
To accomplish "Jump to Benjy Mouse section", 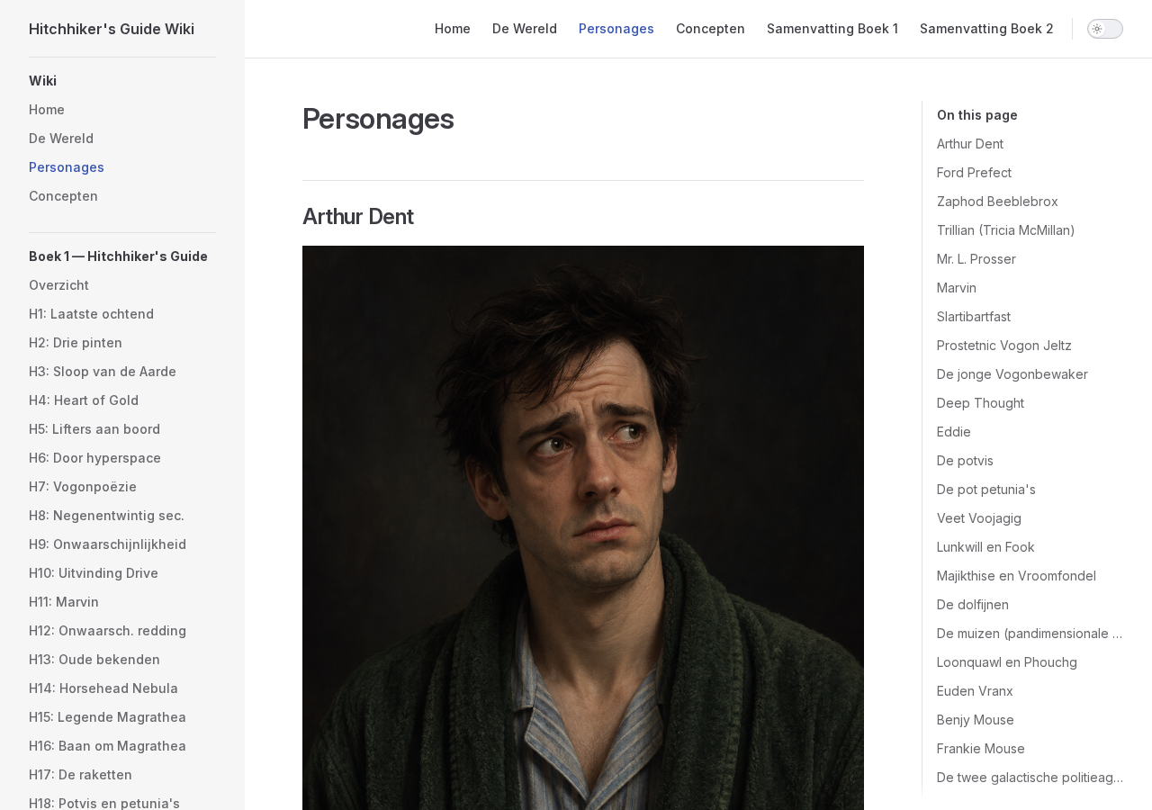I will click(x=976, y=720).
